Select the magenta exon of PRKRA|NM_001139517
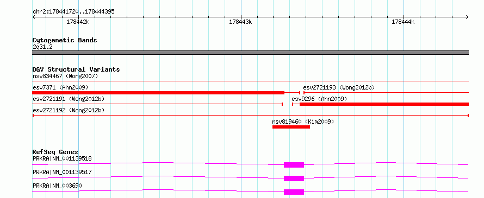This screenshot has height=198, width=484. pyautogui.click(x=294, y=178)
